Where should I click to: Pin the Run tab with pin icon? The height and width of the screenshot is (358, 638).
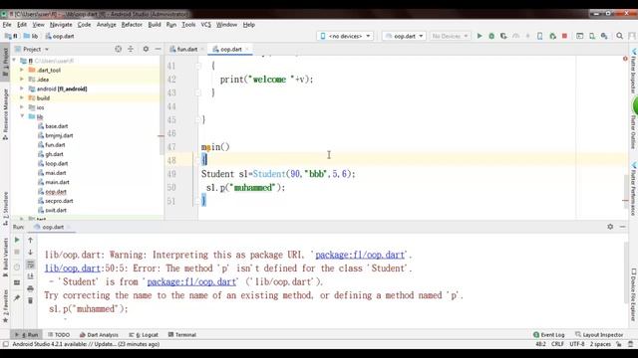17,298
